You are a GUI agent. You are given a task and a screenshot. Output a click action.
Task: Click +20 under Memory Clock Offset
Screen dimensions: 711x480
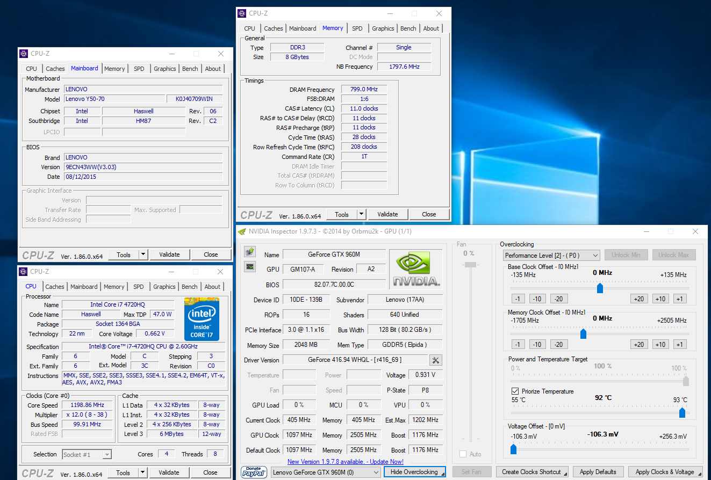tap(639, 345)
